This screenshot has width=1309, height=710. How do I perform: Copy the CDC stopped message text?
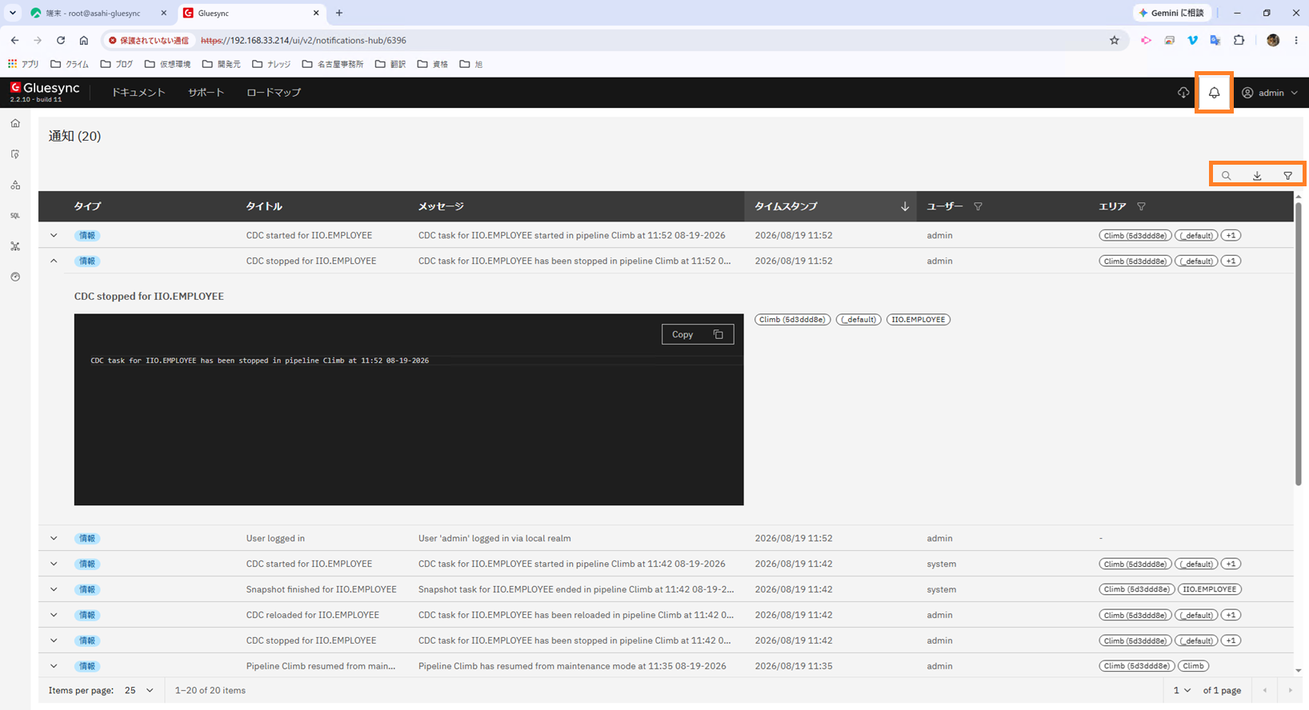[698, 334]
